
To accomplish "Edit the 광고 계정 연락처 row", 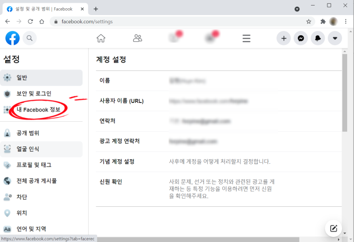I will (x=219, y=141).
